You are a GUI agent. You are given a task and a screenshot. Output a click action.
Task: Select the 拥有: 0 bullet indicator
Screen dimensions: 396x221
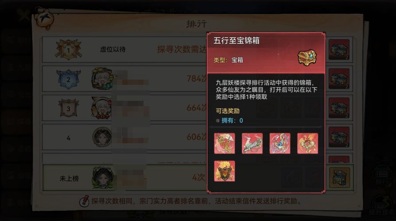pos(217,121)
